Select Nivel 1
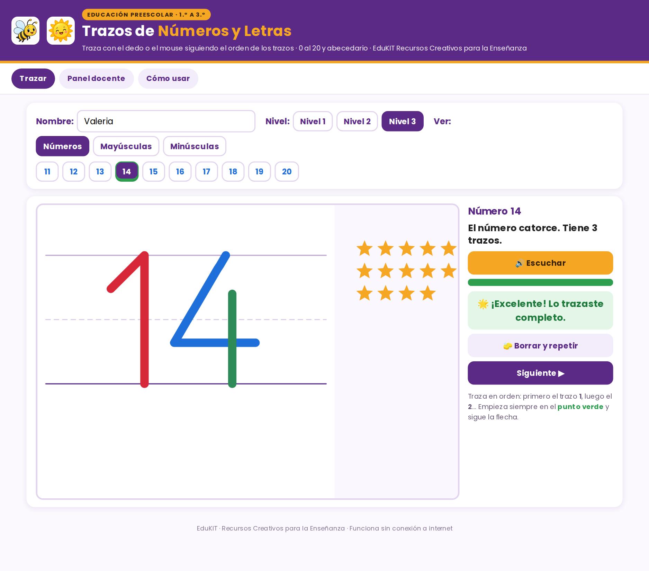The height and width of the screenshot is (571, 649). [x=313, y=121]
